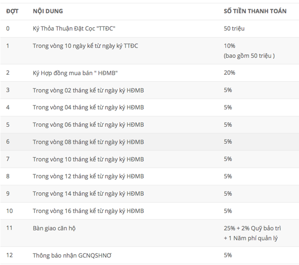Select Trong vòng 02 tháng row text
Viewport: 299px width, 265px height.
tap(88, 90)
